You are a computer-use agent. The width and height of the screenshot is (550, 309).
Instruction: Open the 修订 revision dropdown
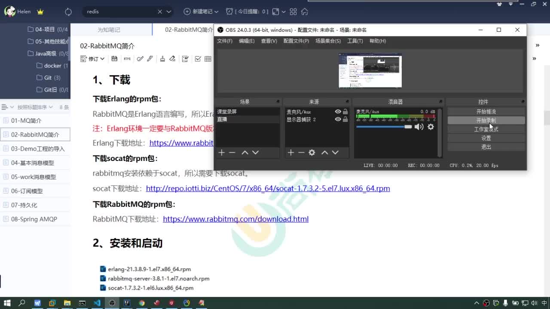point(93,59)
